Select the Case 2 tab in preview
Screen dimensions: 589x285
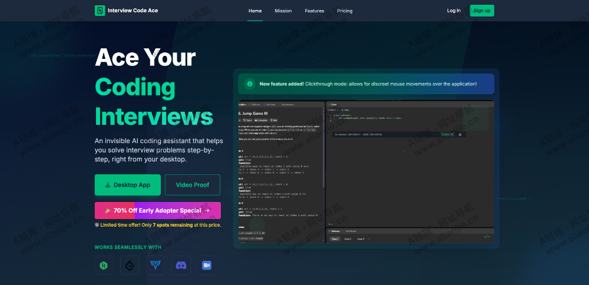(348, 239)
